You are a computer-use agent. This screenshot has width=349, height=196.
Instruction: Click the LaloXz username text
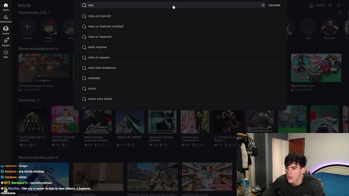tap(320, 5)
